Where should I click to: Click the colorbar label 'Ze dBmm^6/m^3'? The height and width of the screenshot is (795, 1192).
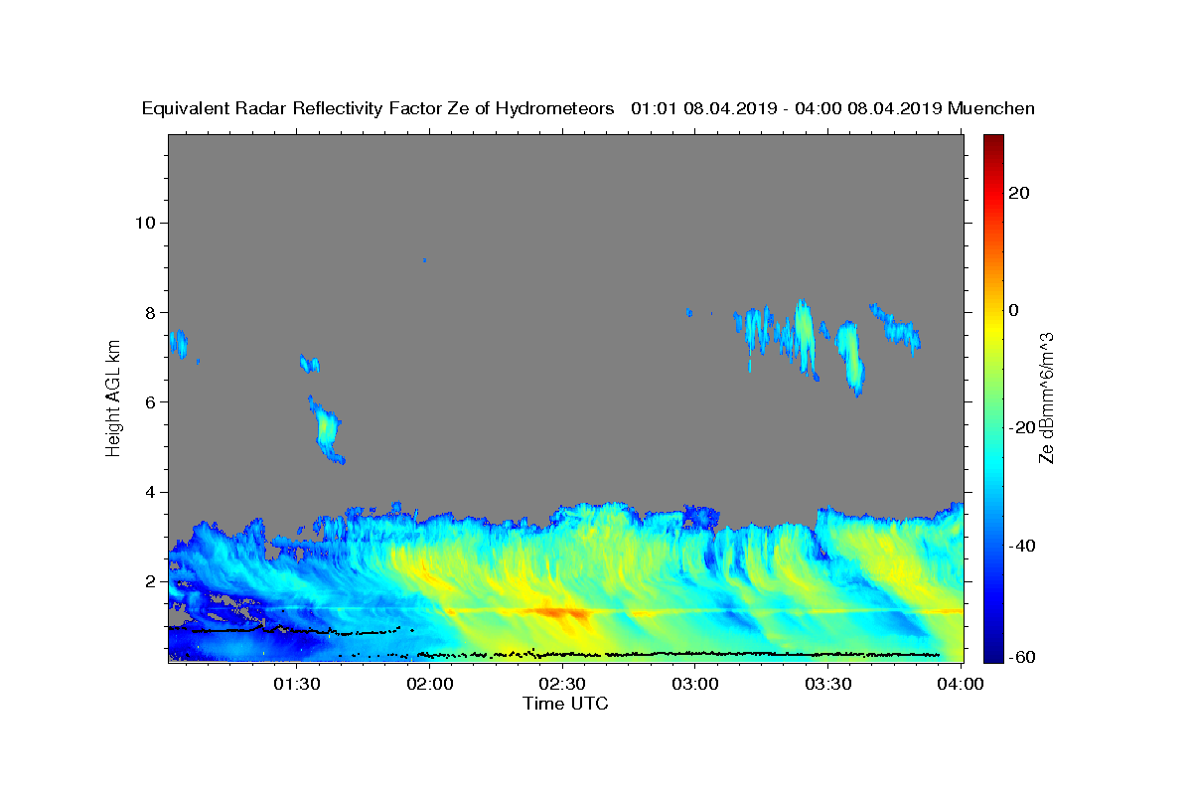1046,398
